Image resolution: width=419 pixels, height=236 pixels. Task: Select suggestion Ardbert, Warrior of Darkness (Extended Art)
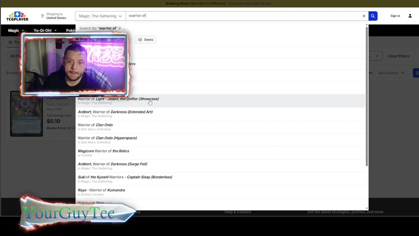[220, 114]
